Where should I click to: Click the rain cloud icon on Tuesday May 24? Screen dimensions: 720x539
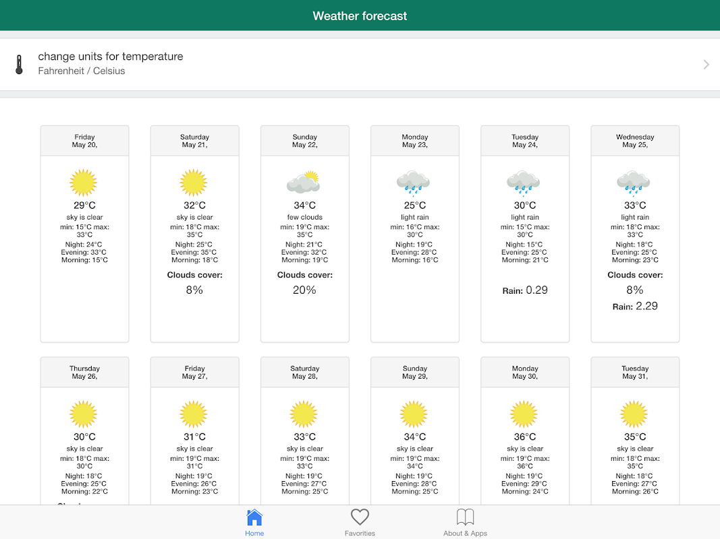(524, 183)
